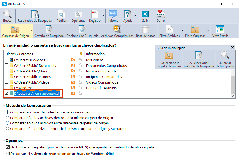This screenshot has width=239, height=162.
Task: Select the C:\Users\Public\Music row
Action: (x=31, y=71)
